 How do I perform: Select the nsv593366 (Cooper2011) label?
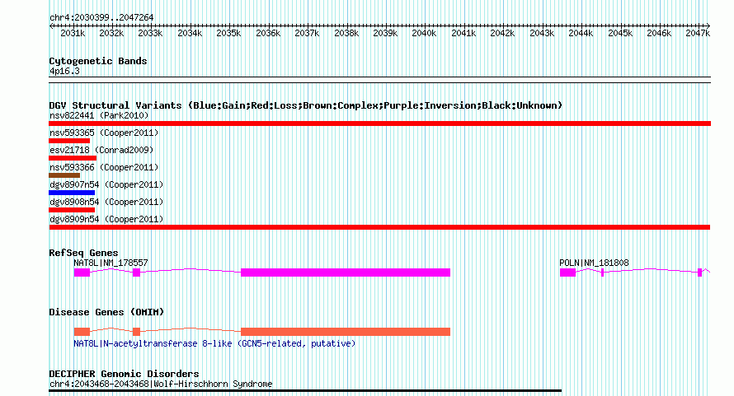103,167
